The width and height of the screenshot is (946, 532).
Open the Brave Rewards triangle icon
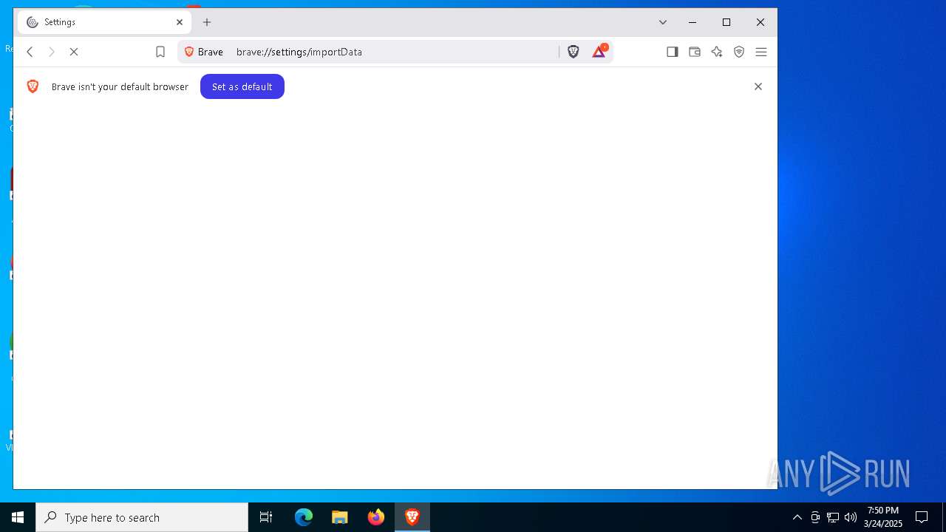coord(599,51)
